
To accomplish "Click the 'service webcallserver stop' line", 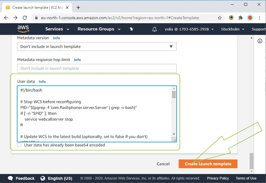I will [49, 119].
